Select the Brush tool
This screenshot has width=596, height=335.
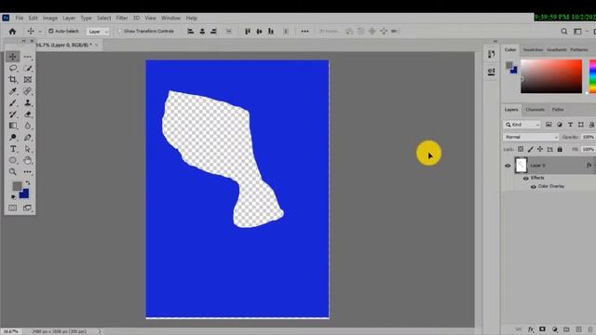(12, 103)
